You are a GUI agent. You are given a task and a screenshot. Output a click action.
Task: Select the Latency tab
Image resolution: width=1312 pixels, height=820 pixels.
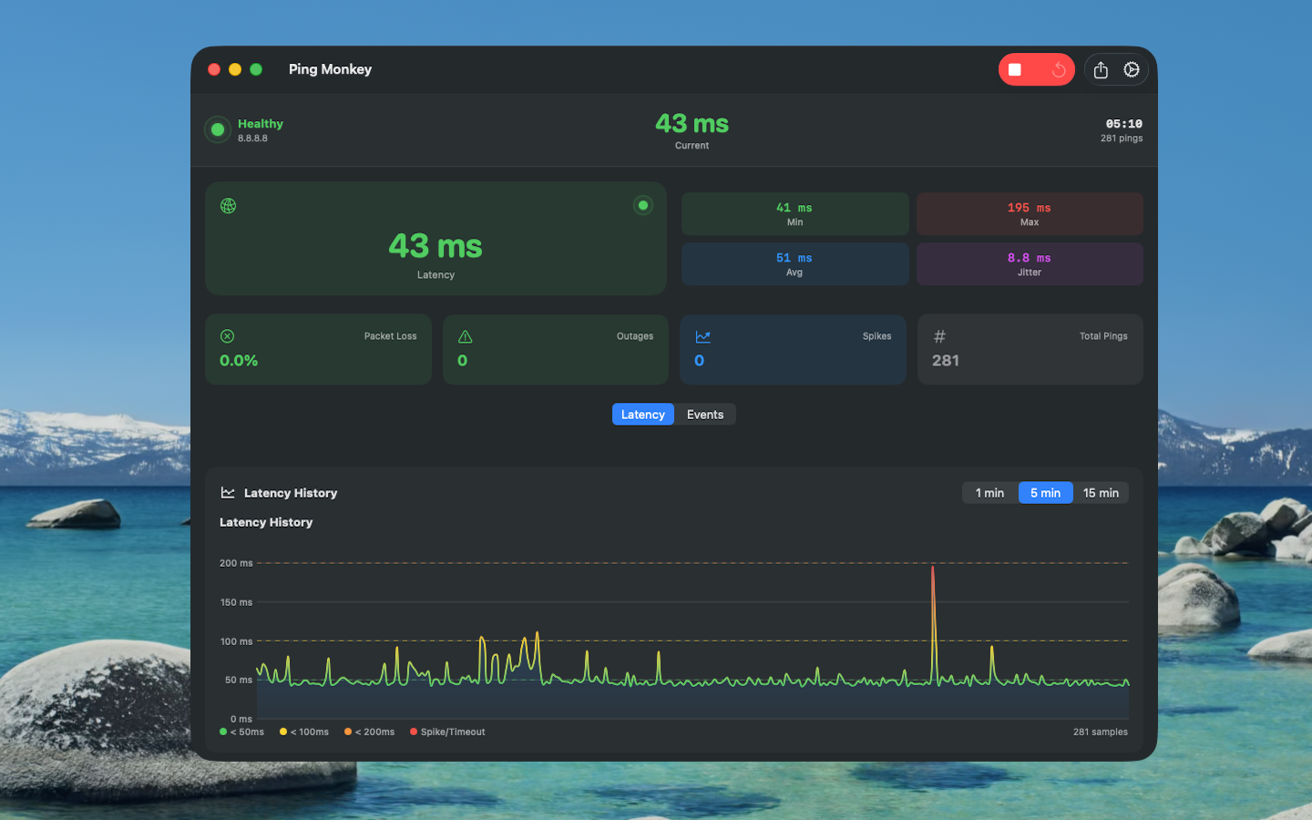click(642, 414)
